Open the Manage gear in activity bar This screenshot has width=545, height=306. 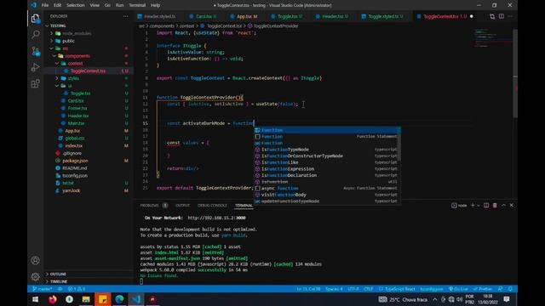click(35, 276)
